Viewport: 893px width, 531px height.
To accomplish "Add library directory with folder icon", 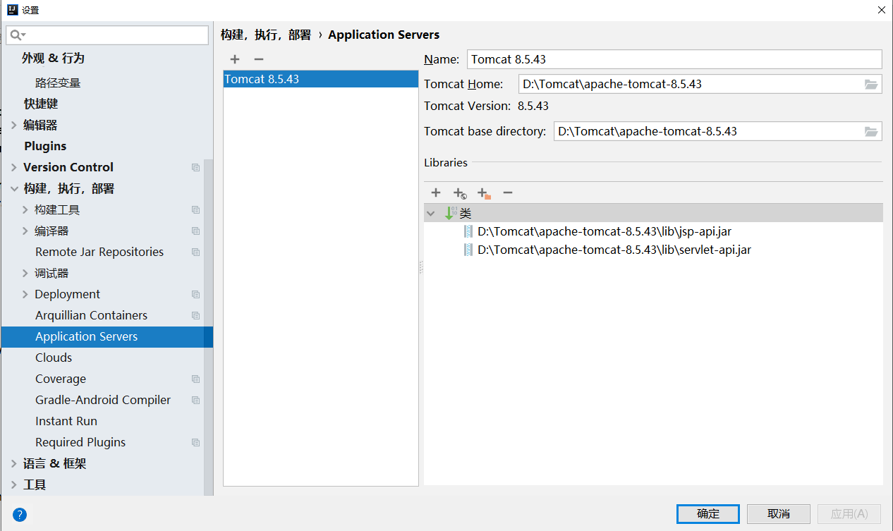I will click(x=484, y=193).
